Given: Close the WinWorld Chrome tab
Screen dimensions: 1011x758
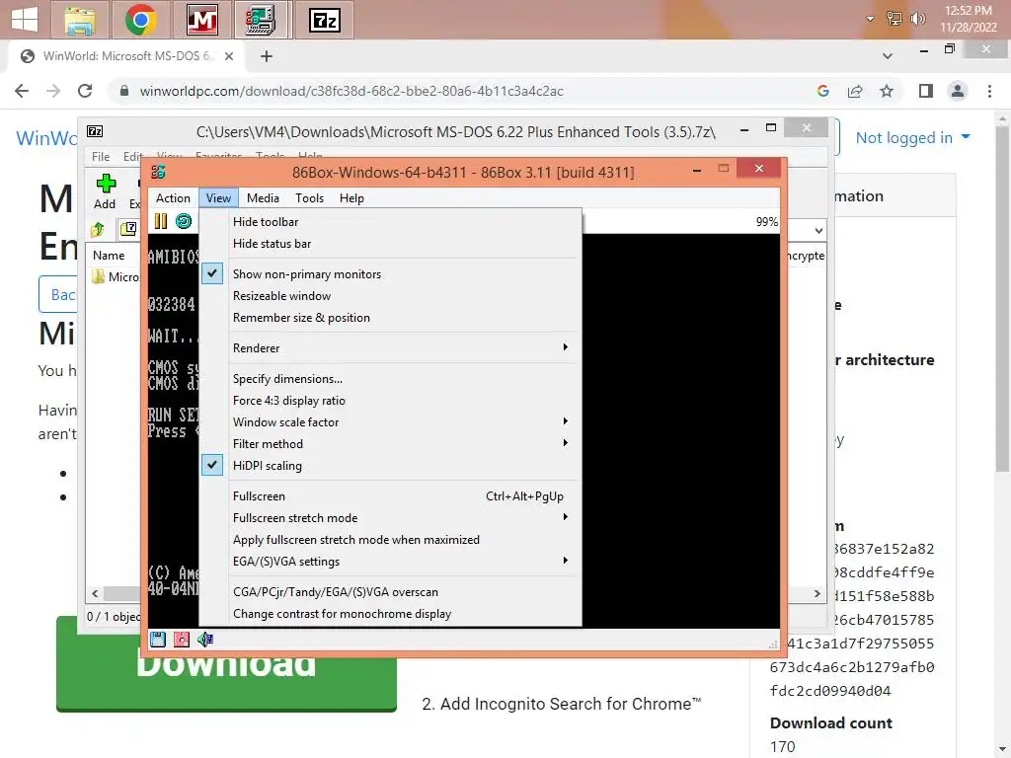Looking at the screenshot, I should tap(229, 56).
